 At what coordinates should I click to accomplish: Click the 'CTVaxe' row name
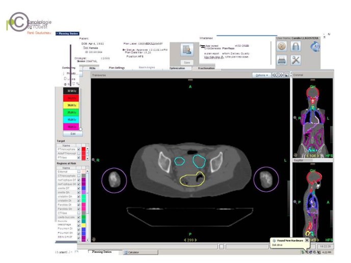pyautogui.click(x=62, y=213)
